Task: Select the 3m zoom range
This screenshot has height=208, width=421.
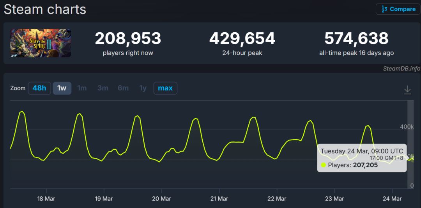Action: 103,88
